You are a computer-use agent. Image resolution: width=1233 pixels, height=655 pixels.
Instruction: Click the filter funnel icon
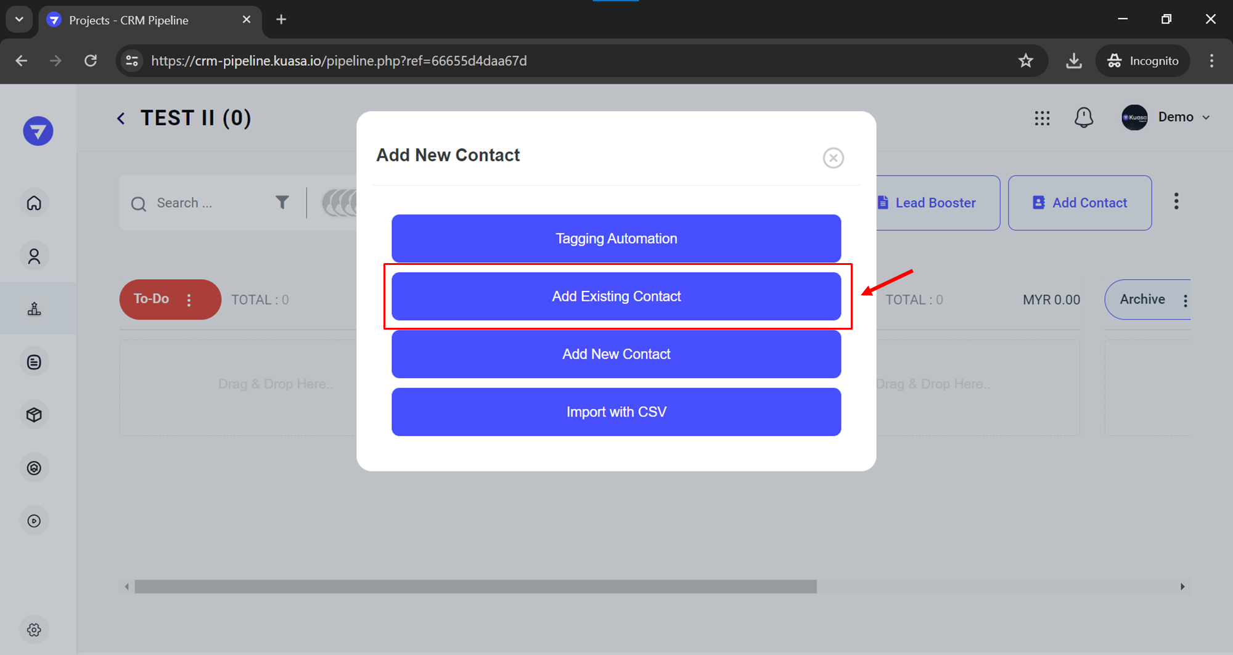coord(282,202)
